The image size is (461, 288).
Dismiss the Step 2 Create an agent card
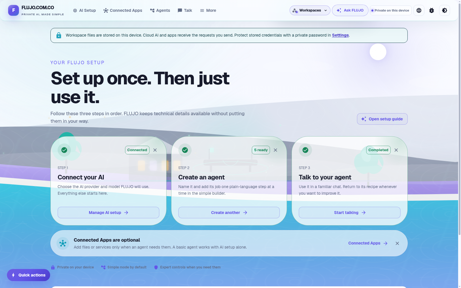[x=275, y=150]
